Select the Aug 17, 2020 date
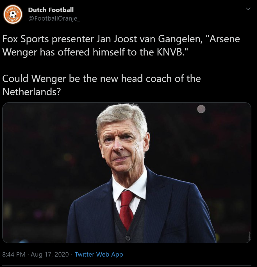Image resolution: width=257 pixels, height=267 pixels. point(50,254)
